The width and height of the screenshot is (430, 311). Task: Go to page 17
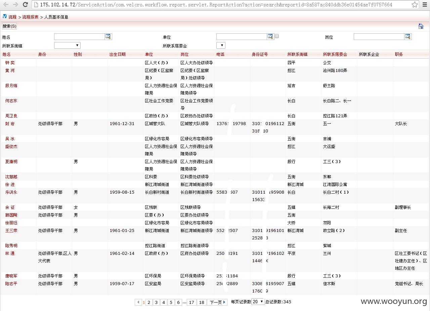click(x=191, y=302)
